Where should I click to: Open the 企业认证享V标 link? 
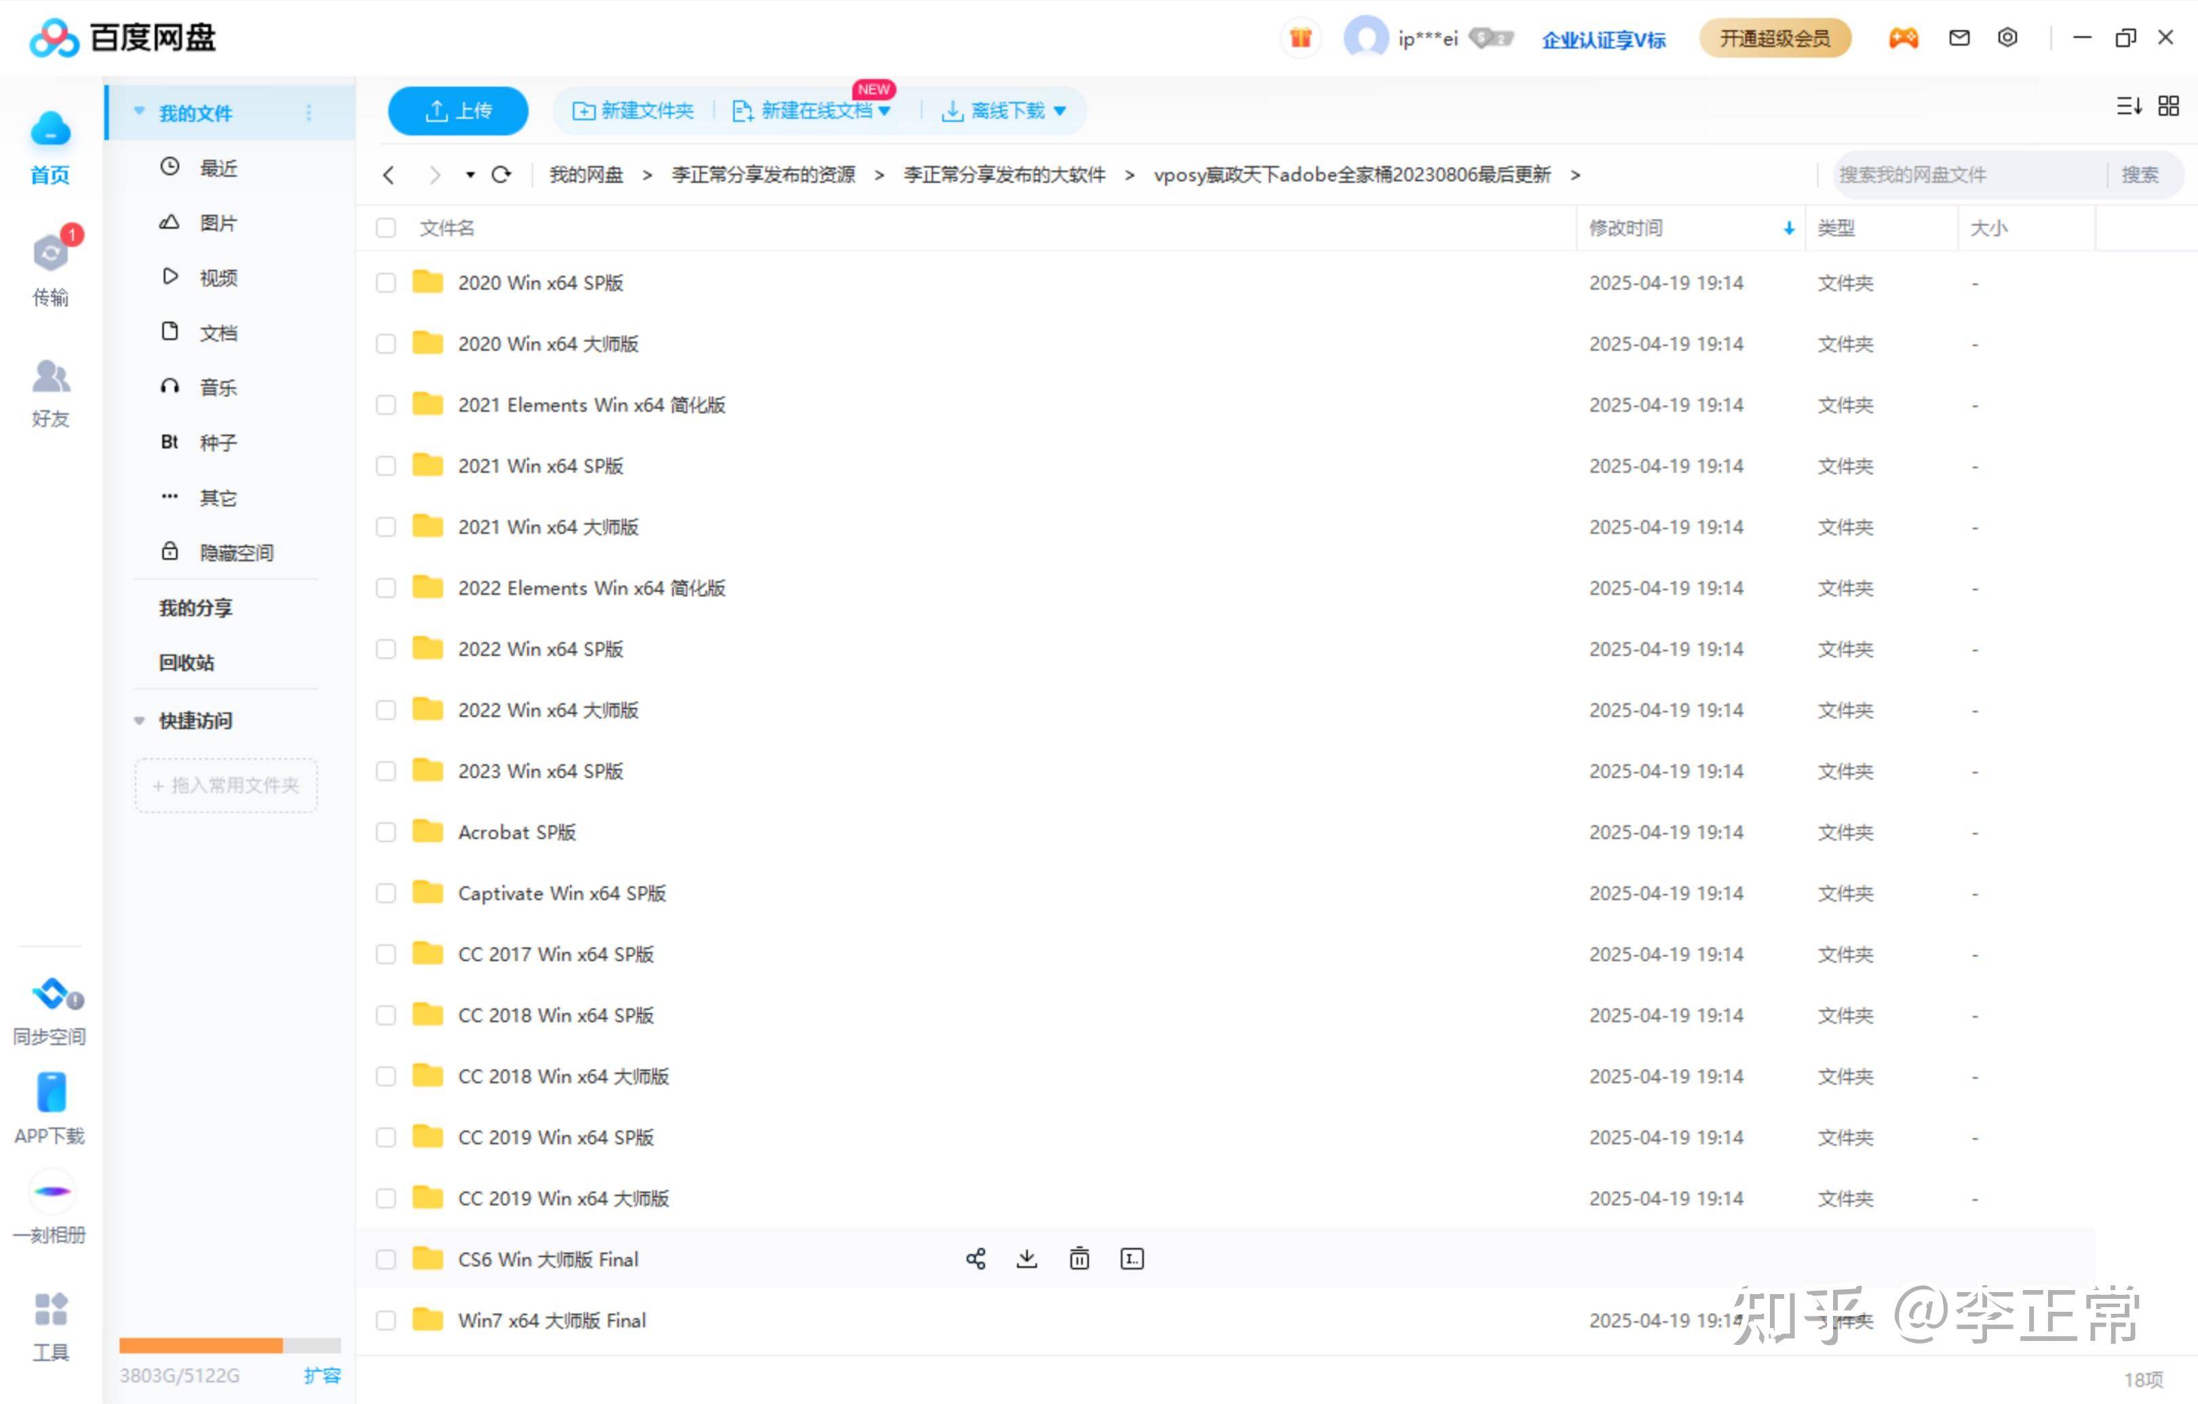click(1604, 39)
